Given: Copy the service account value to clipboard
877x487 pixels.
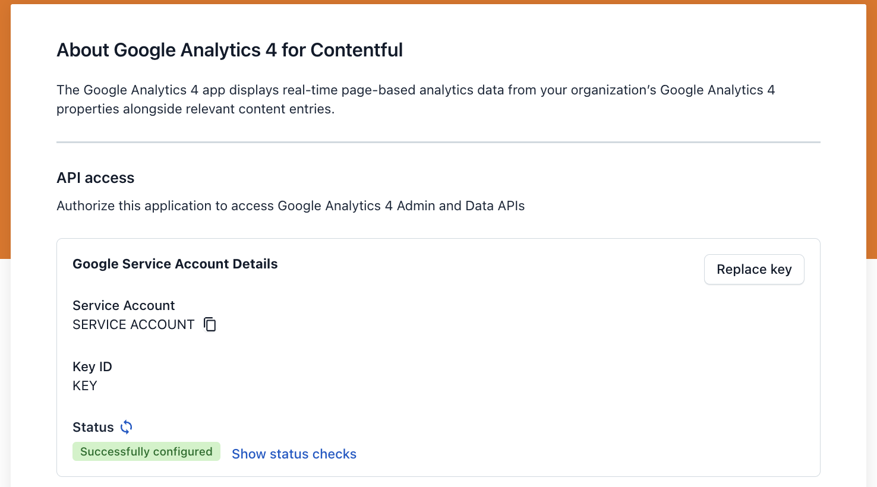Looking at the screenshot, I should coord(210,324).
